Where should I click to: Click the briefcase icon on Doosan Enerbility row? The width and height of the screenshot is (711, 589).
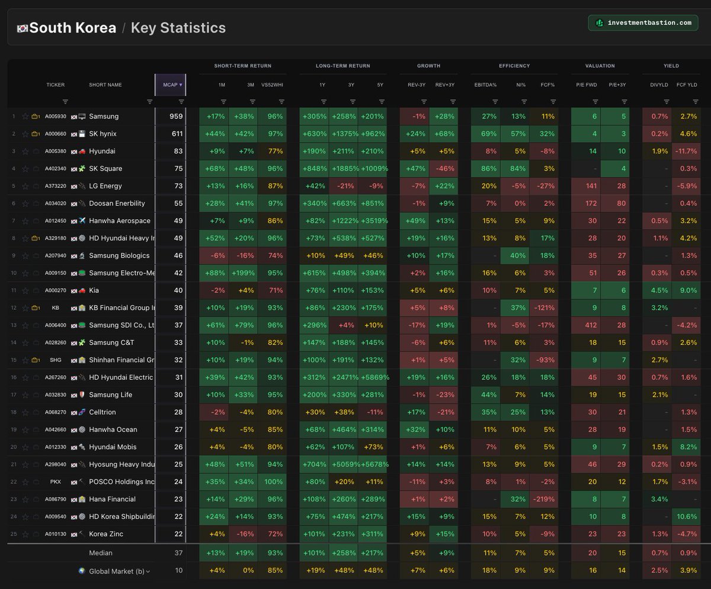35,203
